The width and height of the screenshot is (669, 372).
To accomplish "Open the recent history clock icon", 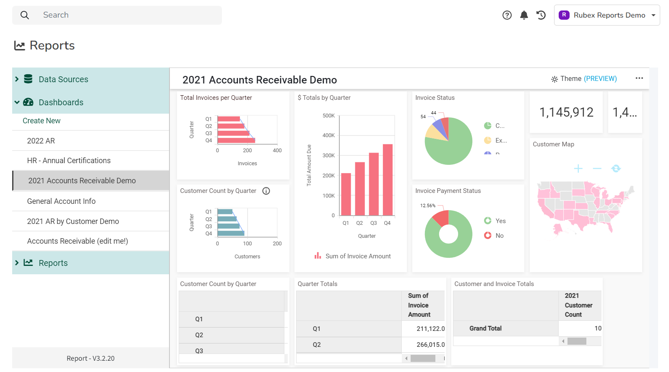I will (541, 15).
